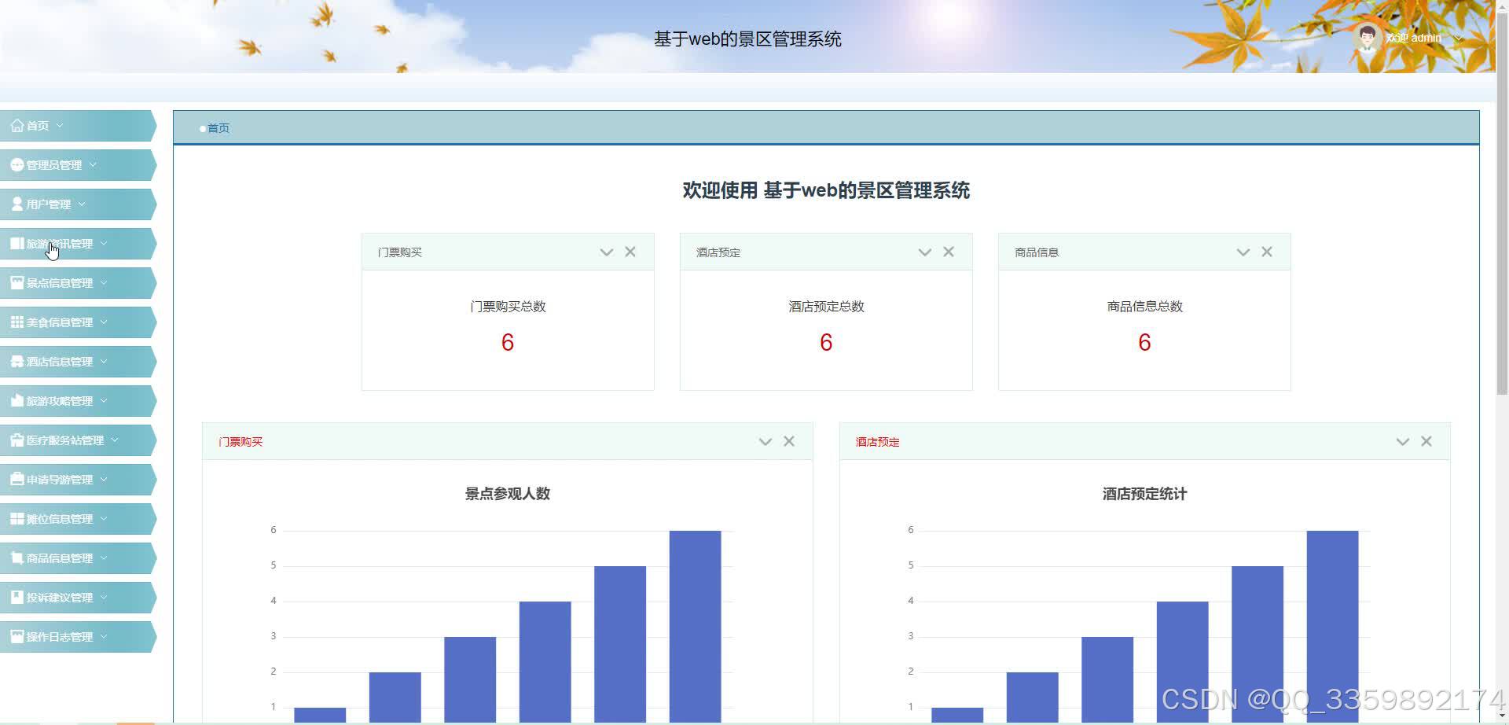Close the 酒店预定 summary card
Screen dimensions: 1509x725
tap(949, 252)
